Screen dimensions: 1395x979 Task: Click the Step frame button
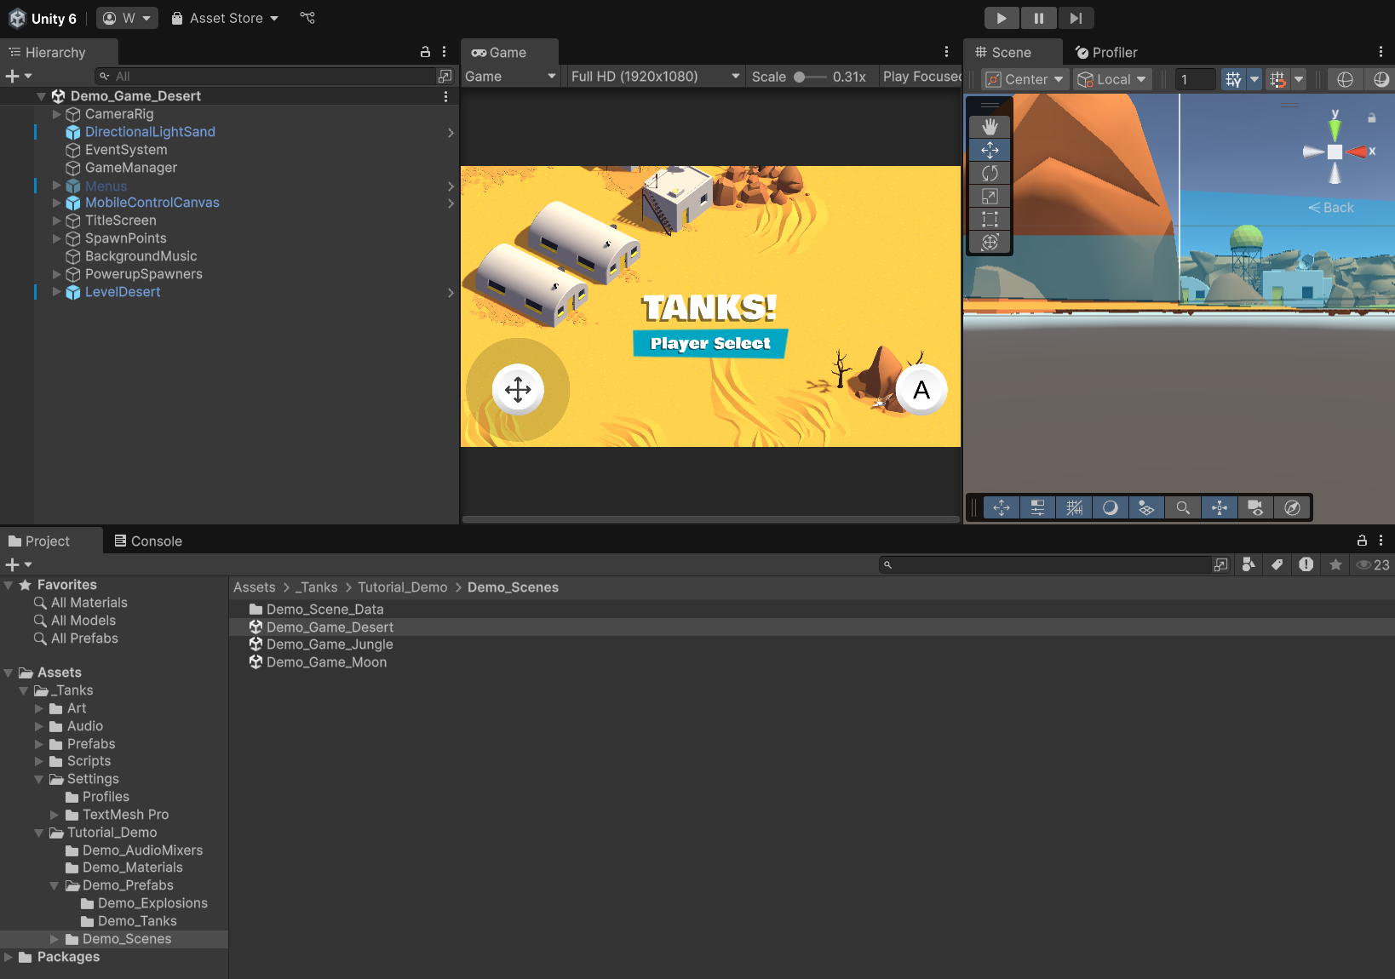click(1076, 18)
